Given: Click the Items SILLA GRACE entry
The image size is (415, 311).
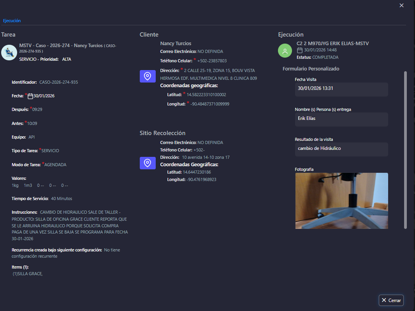Looking at the screenshot, I should coord(27,274).
